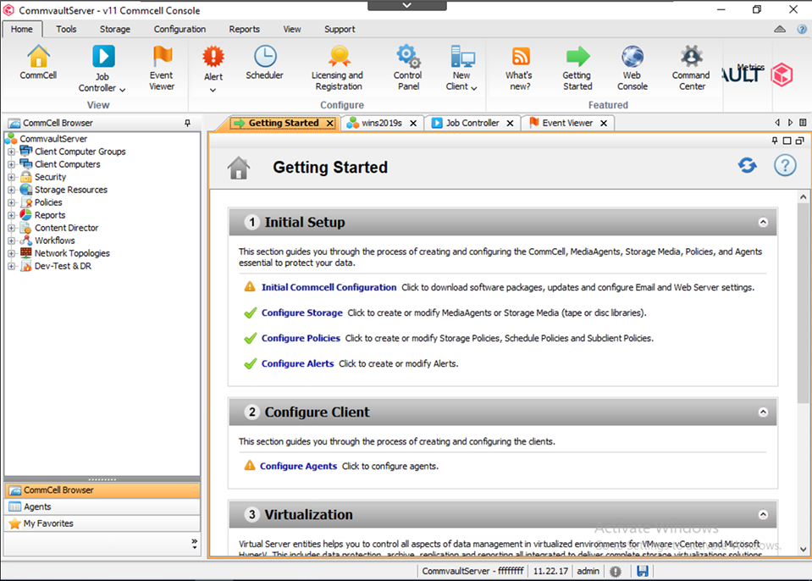Expand the Security tree node
Screen dimensions: 812x581
(11, 177)
